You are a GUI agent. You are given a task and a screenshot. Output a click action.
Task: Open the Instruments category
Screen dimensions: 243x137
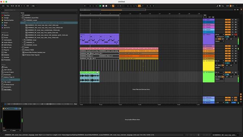pos(8,40)
